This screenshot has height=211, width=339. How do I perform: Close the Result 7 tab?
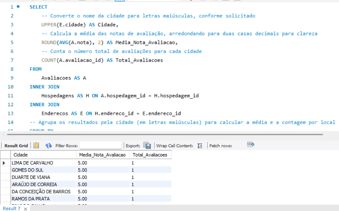(x=25, y=209)
